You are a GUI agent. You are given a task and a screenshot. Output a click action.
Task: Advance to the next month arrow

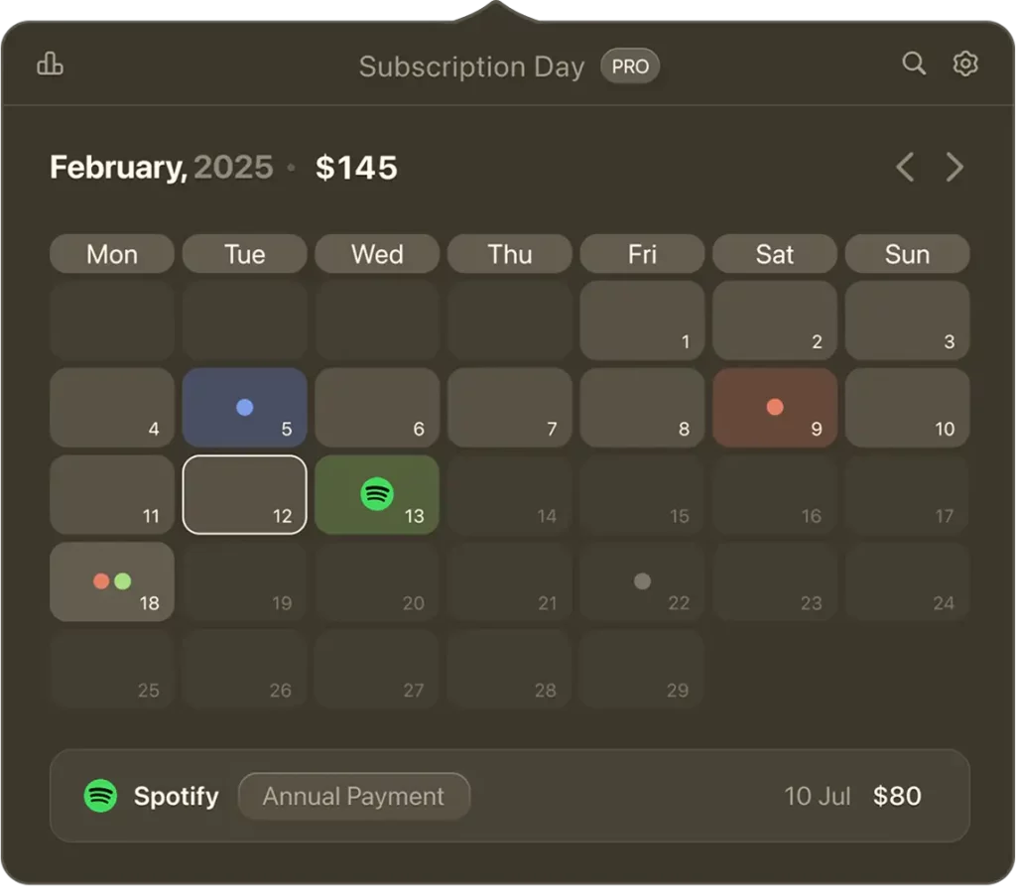click(x=954, y=167)
